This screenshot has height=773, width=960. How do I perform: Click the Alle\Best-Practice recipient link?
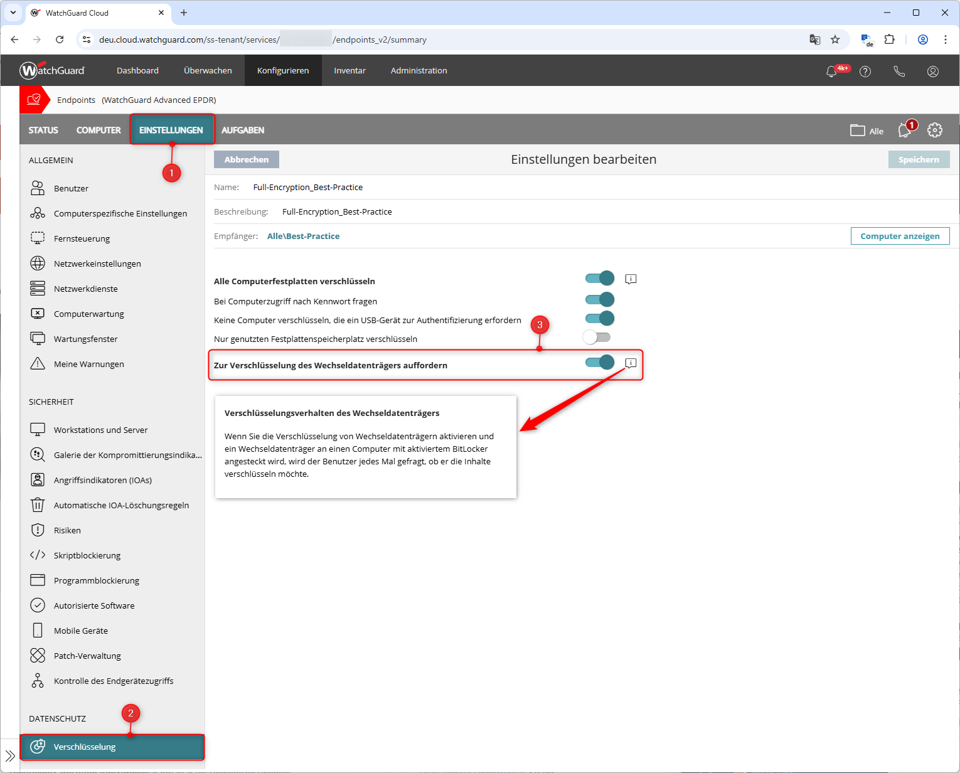tap(303, 236)
